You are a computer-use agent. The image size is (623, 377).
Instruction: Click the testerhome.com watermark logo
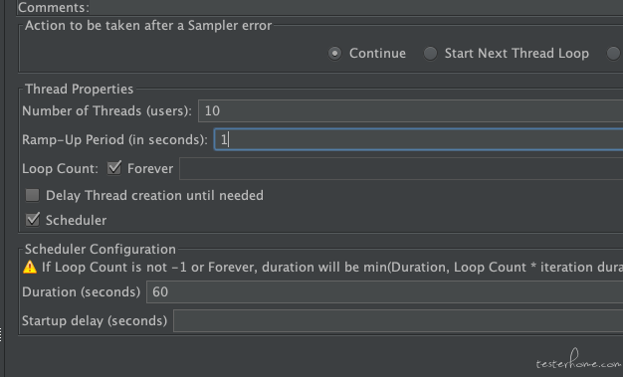(x=578, y=359)
